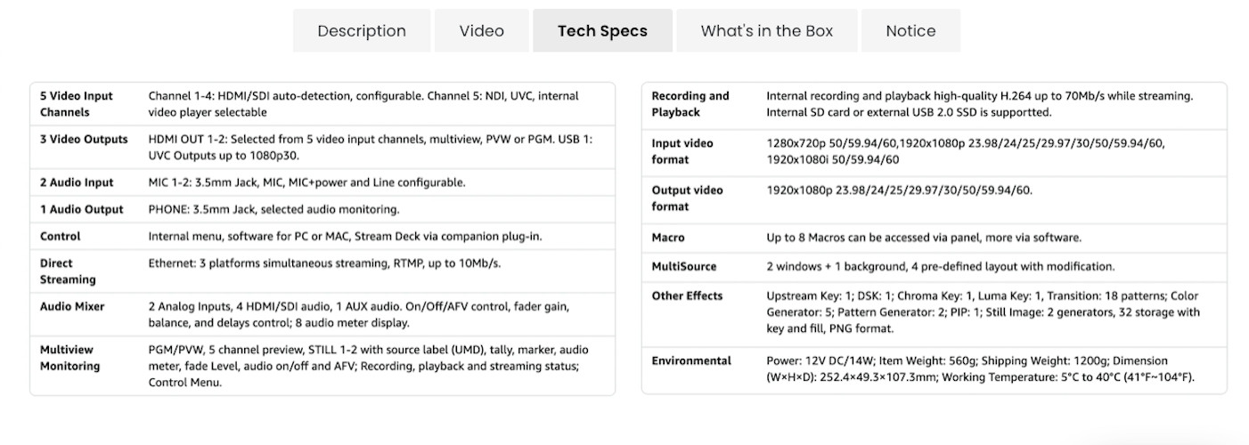Click the Audio Mixer row label

coord(72,306)
